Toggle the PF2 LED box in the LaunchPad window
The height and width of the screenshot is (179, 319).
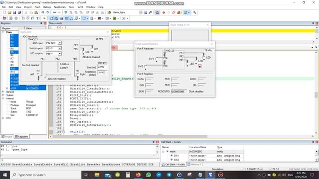196,61
